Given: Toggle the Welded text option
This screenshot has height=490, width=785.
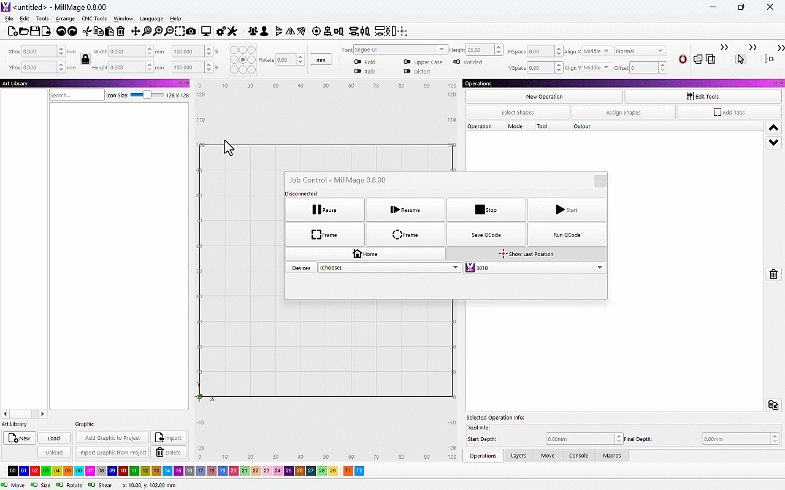Looking at the screenshot, I should tap(457, 62).
